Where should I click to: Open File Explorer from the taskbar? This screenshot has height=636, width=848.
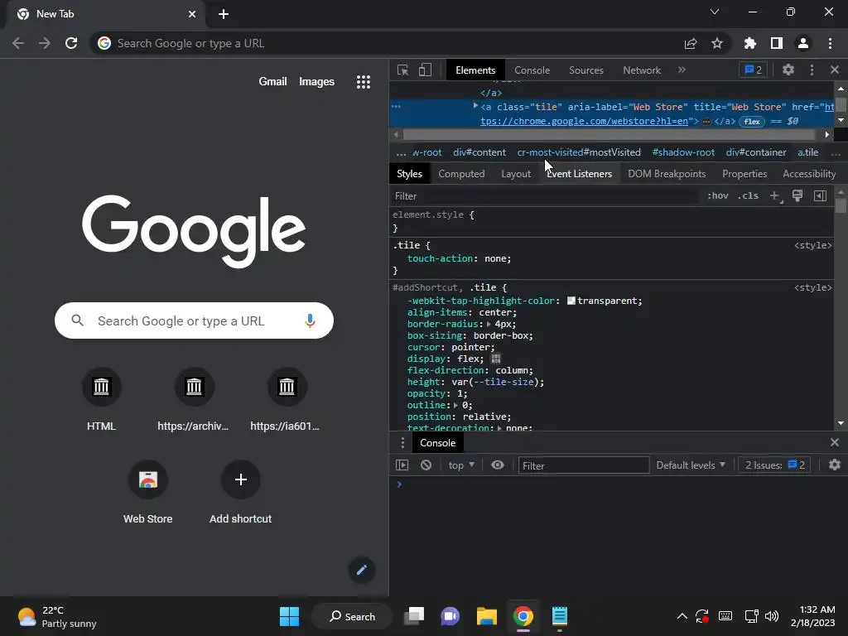point(487,616)
